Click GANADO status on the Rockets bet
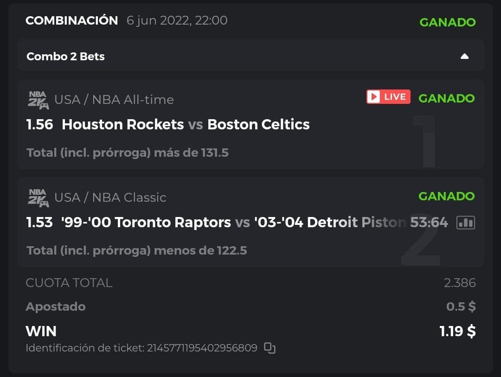This screenshot has height=377, width=501. [x=446, y=98]
